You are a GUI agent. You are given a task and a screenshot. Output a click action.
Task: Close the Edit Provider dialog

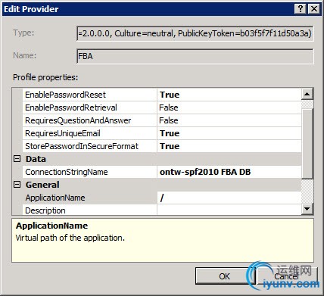click(x=314, y=9)
